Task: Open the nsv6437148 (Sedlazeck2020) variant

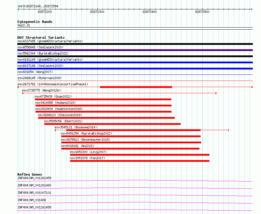Action: tap(40, 66)
